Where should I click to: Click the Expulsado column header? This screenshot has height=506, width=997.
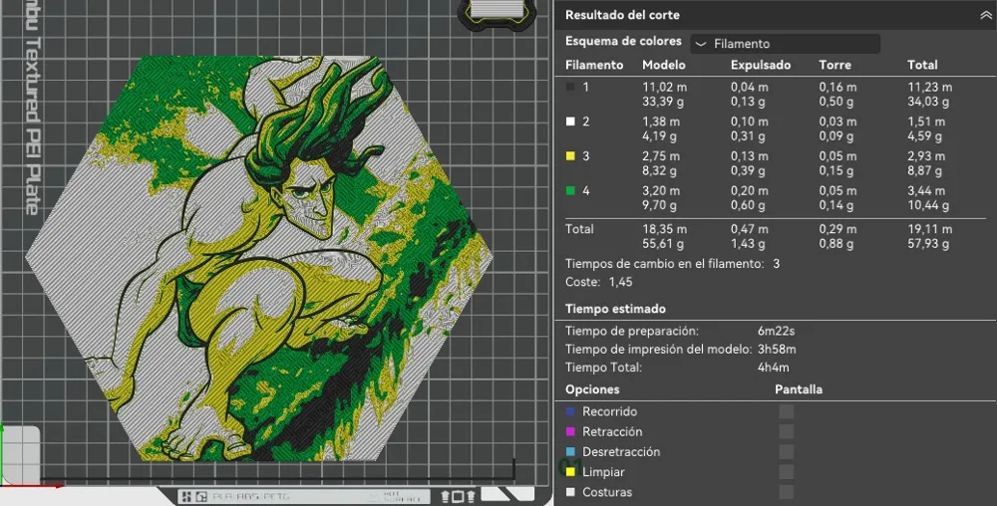coord(761,65)
